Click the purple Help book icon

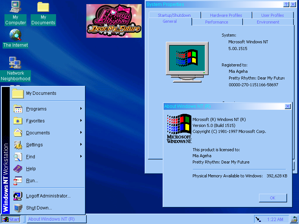click(18, 169)
